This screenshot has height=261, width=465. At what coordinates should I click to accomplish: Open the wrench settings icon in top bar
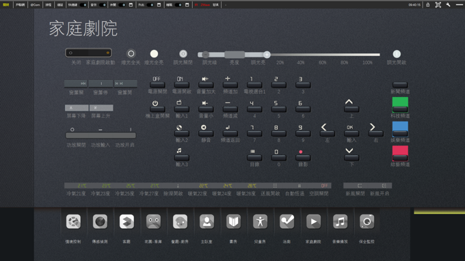click(x=448, y=5)
